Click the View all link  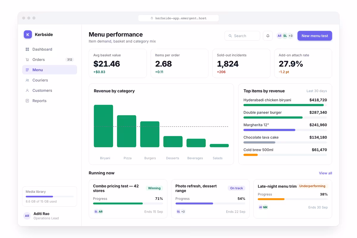point(325,173)
